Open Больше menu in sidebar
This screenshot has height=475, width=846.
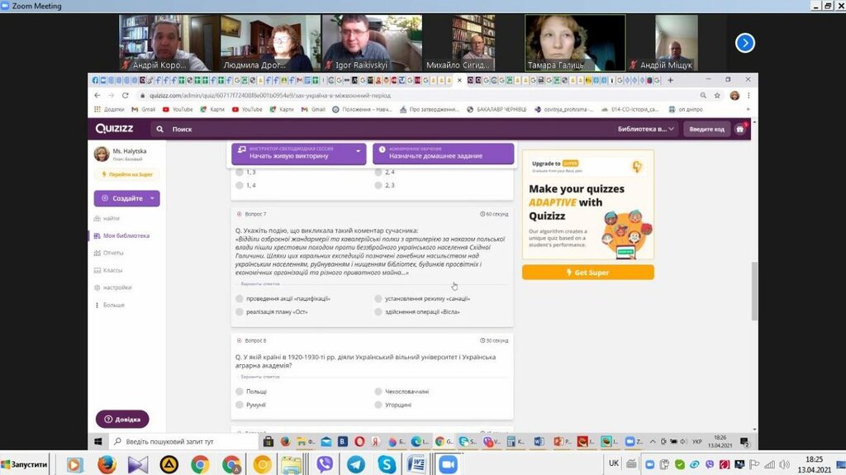pyautogui.click(x=113, y=305)
